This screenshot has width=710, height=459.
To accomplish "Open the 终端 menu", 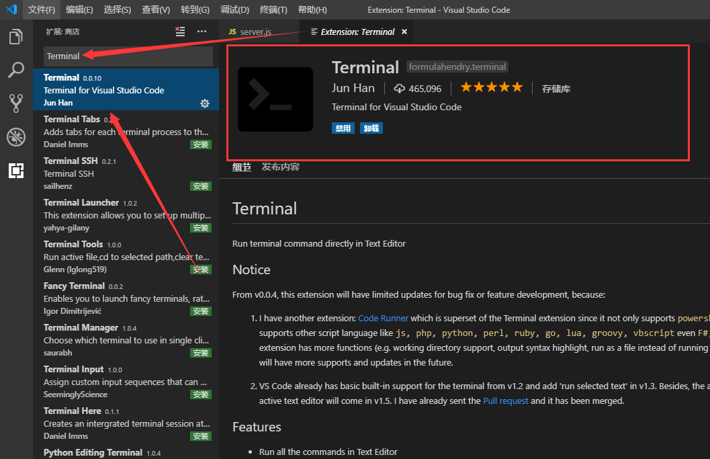I will click(273, 9).
